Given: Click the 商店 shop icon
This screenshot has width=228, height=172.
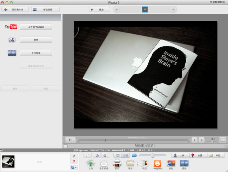Looking at the screenshot, I should (x=145, y=164).
